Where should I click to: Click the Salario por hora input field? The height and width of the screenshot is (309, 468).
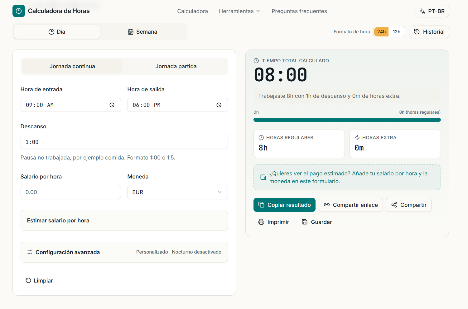coord(71,192)
